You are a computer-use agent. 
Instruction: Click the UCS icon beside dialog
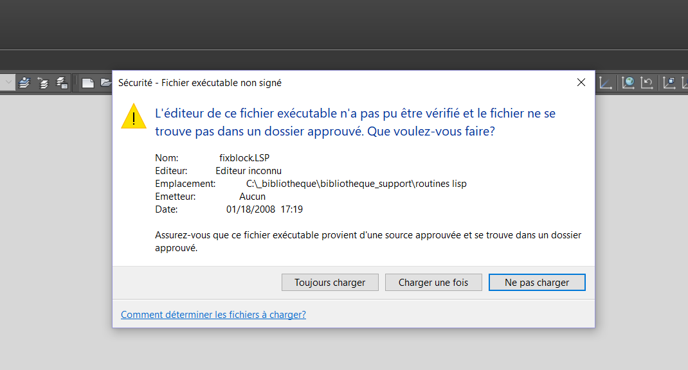point(605,82)
